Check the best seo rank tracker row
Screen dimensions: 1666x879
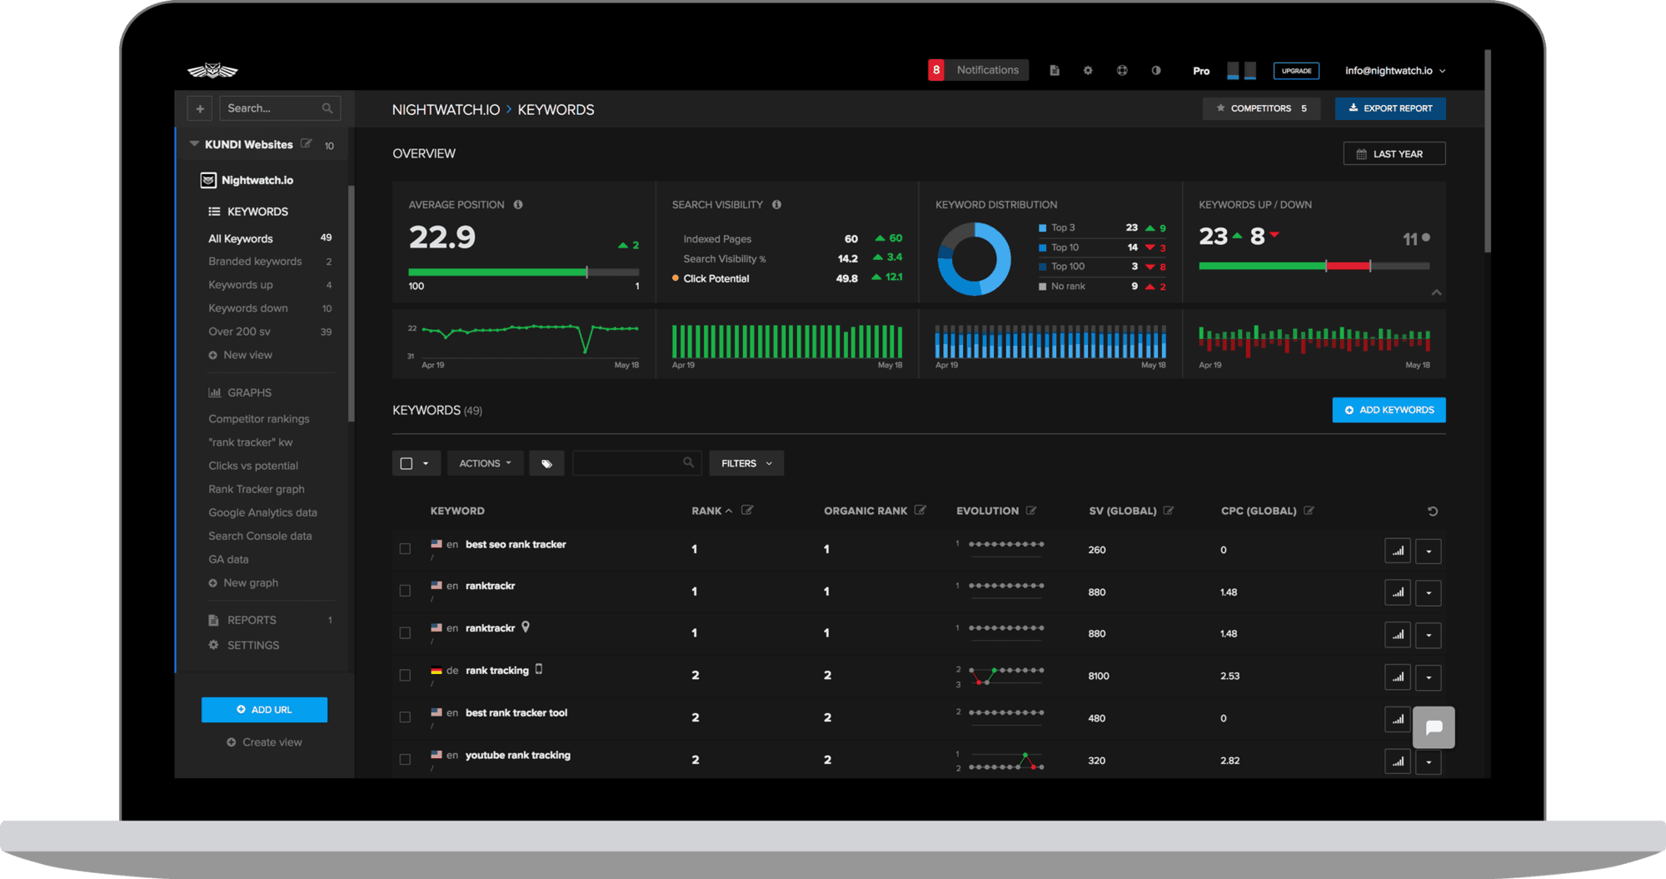(x=405, y=549)
